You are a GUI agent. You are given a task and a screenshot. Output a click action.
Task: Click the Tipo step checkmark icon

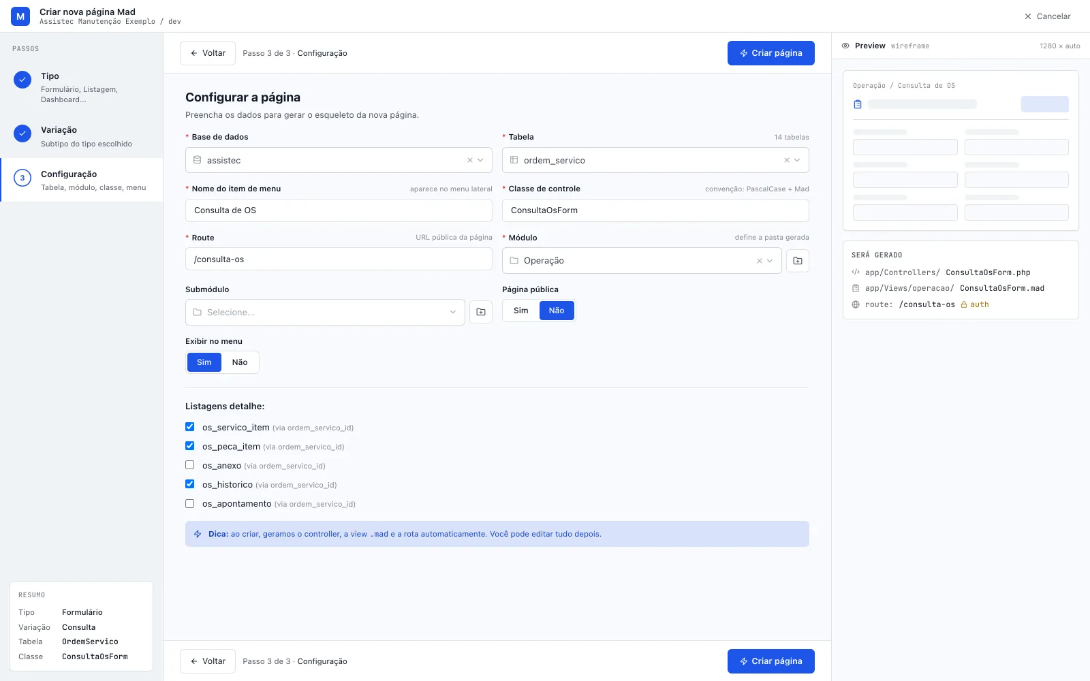point(22,80)
